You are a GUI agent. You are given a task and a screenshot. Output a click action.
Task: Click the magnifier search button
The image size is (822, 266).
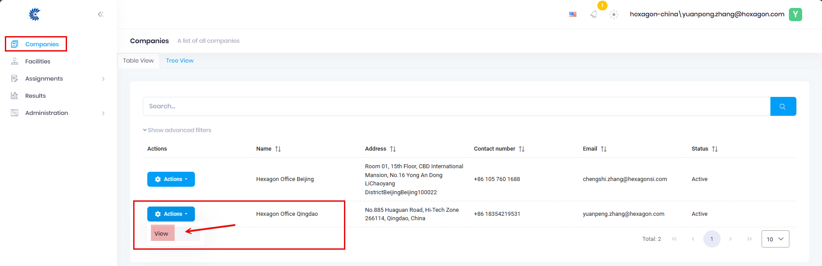[x=783, y=107]
